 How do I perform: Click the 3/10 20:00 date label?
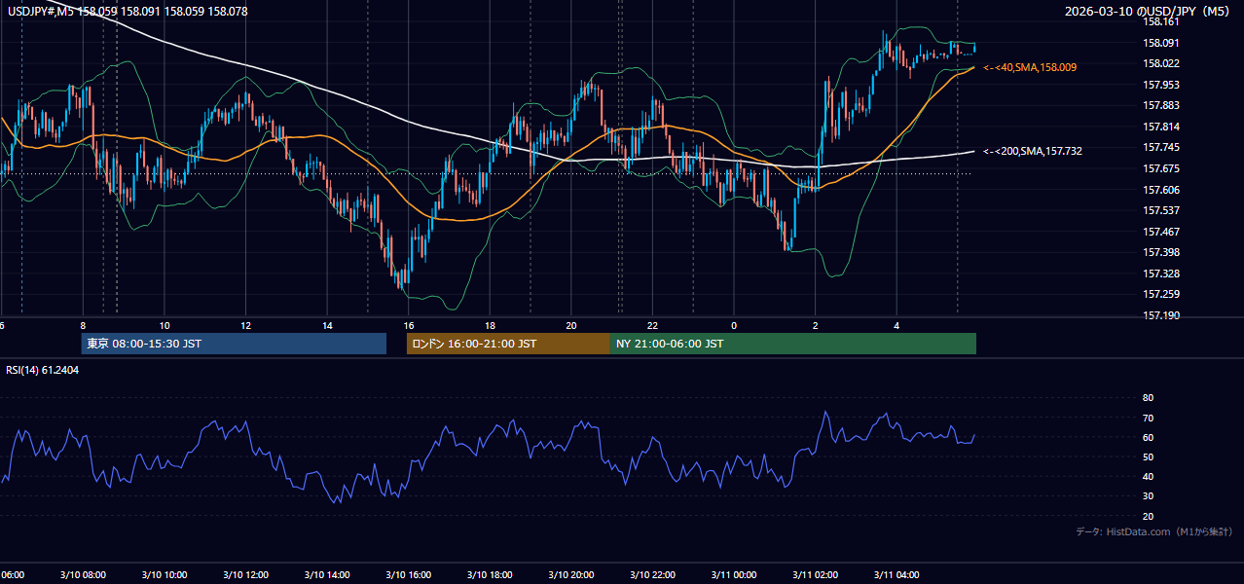[571, 575]
